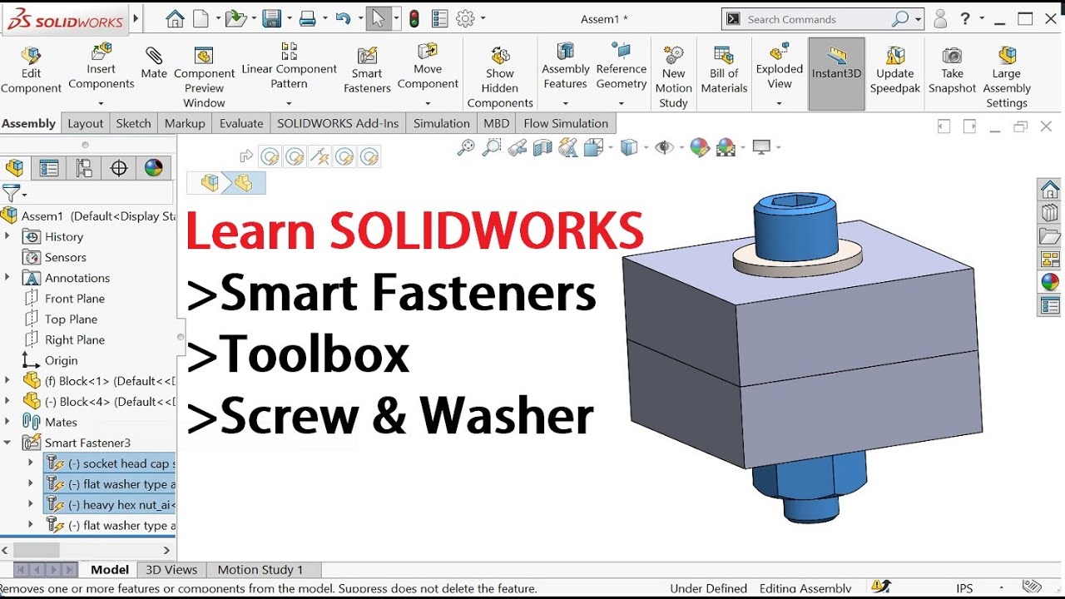Click Show Hidden Components tool
Viewport: 1065px width, 599px height.
pos(500,79)
